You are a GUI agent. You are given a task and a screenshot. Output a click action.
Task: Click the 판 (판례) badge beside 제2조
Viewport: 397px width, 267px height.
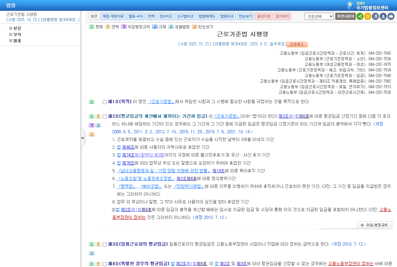(x=91, y=116)
